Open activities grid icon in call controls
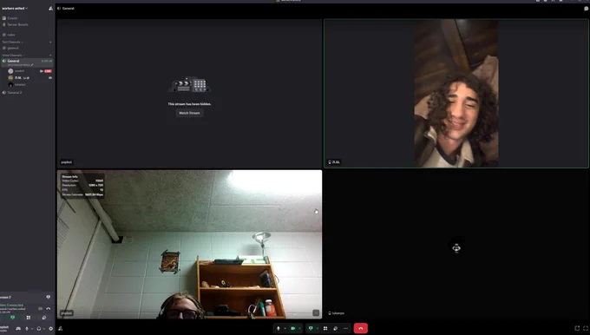 tap(325, 328)
